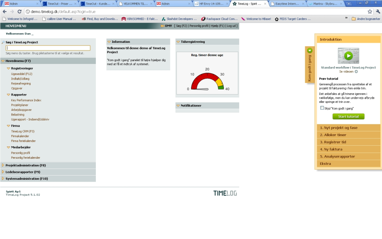Open Ugeseddel (F12)
382x239 pixels.
click(22, 74)
